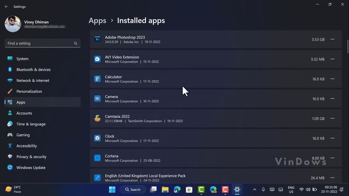
Task: Open more options for Cortana
Action: [x=332, y=158]
